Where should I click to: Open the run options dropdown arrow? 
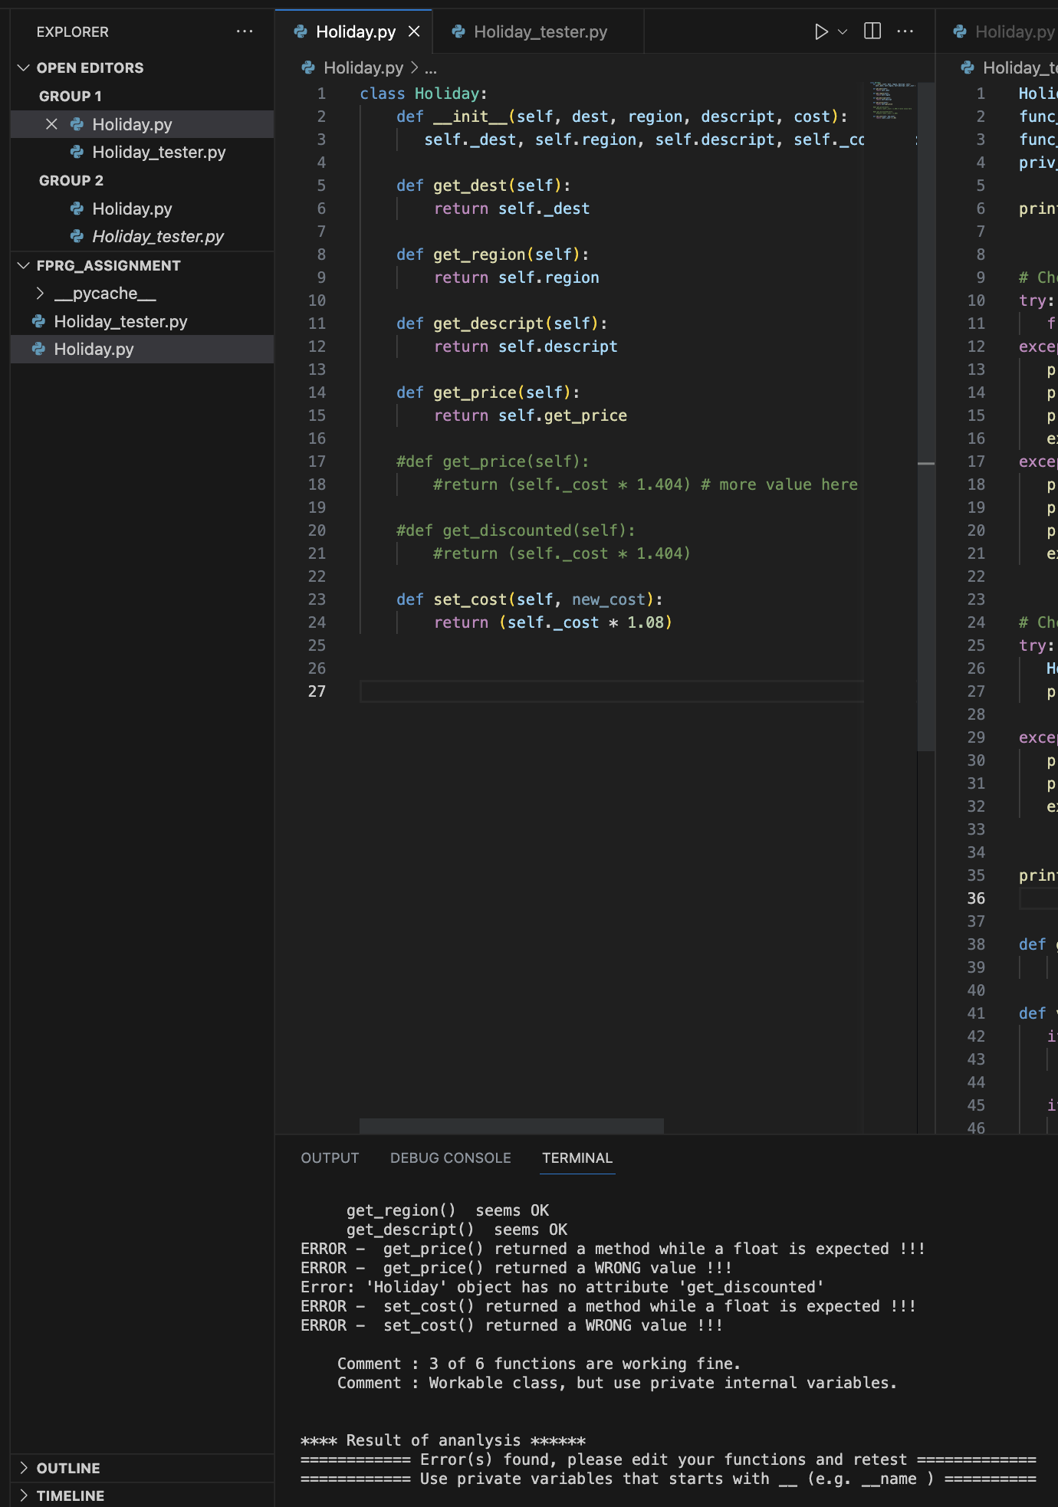coord(843,31)
